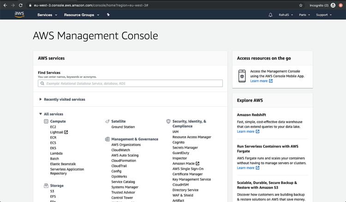The height and width of the screenshot is (202, 346).
Task: Open the EC2 service link
Action: pos(53,127)
